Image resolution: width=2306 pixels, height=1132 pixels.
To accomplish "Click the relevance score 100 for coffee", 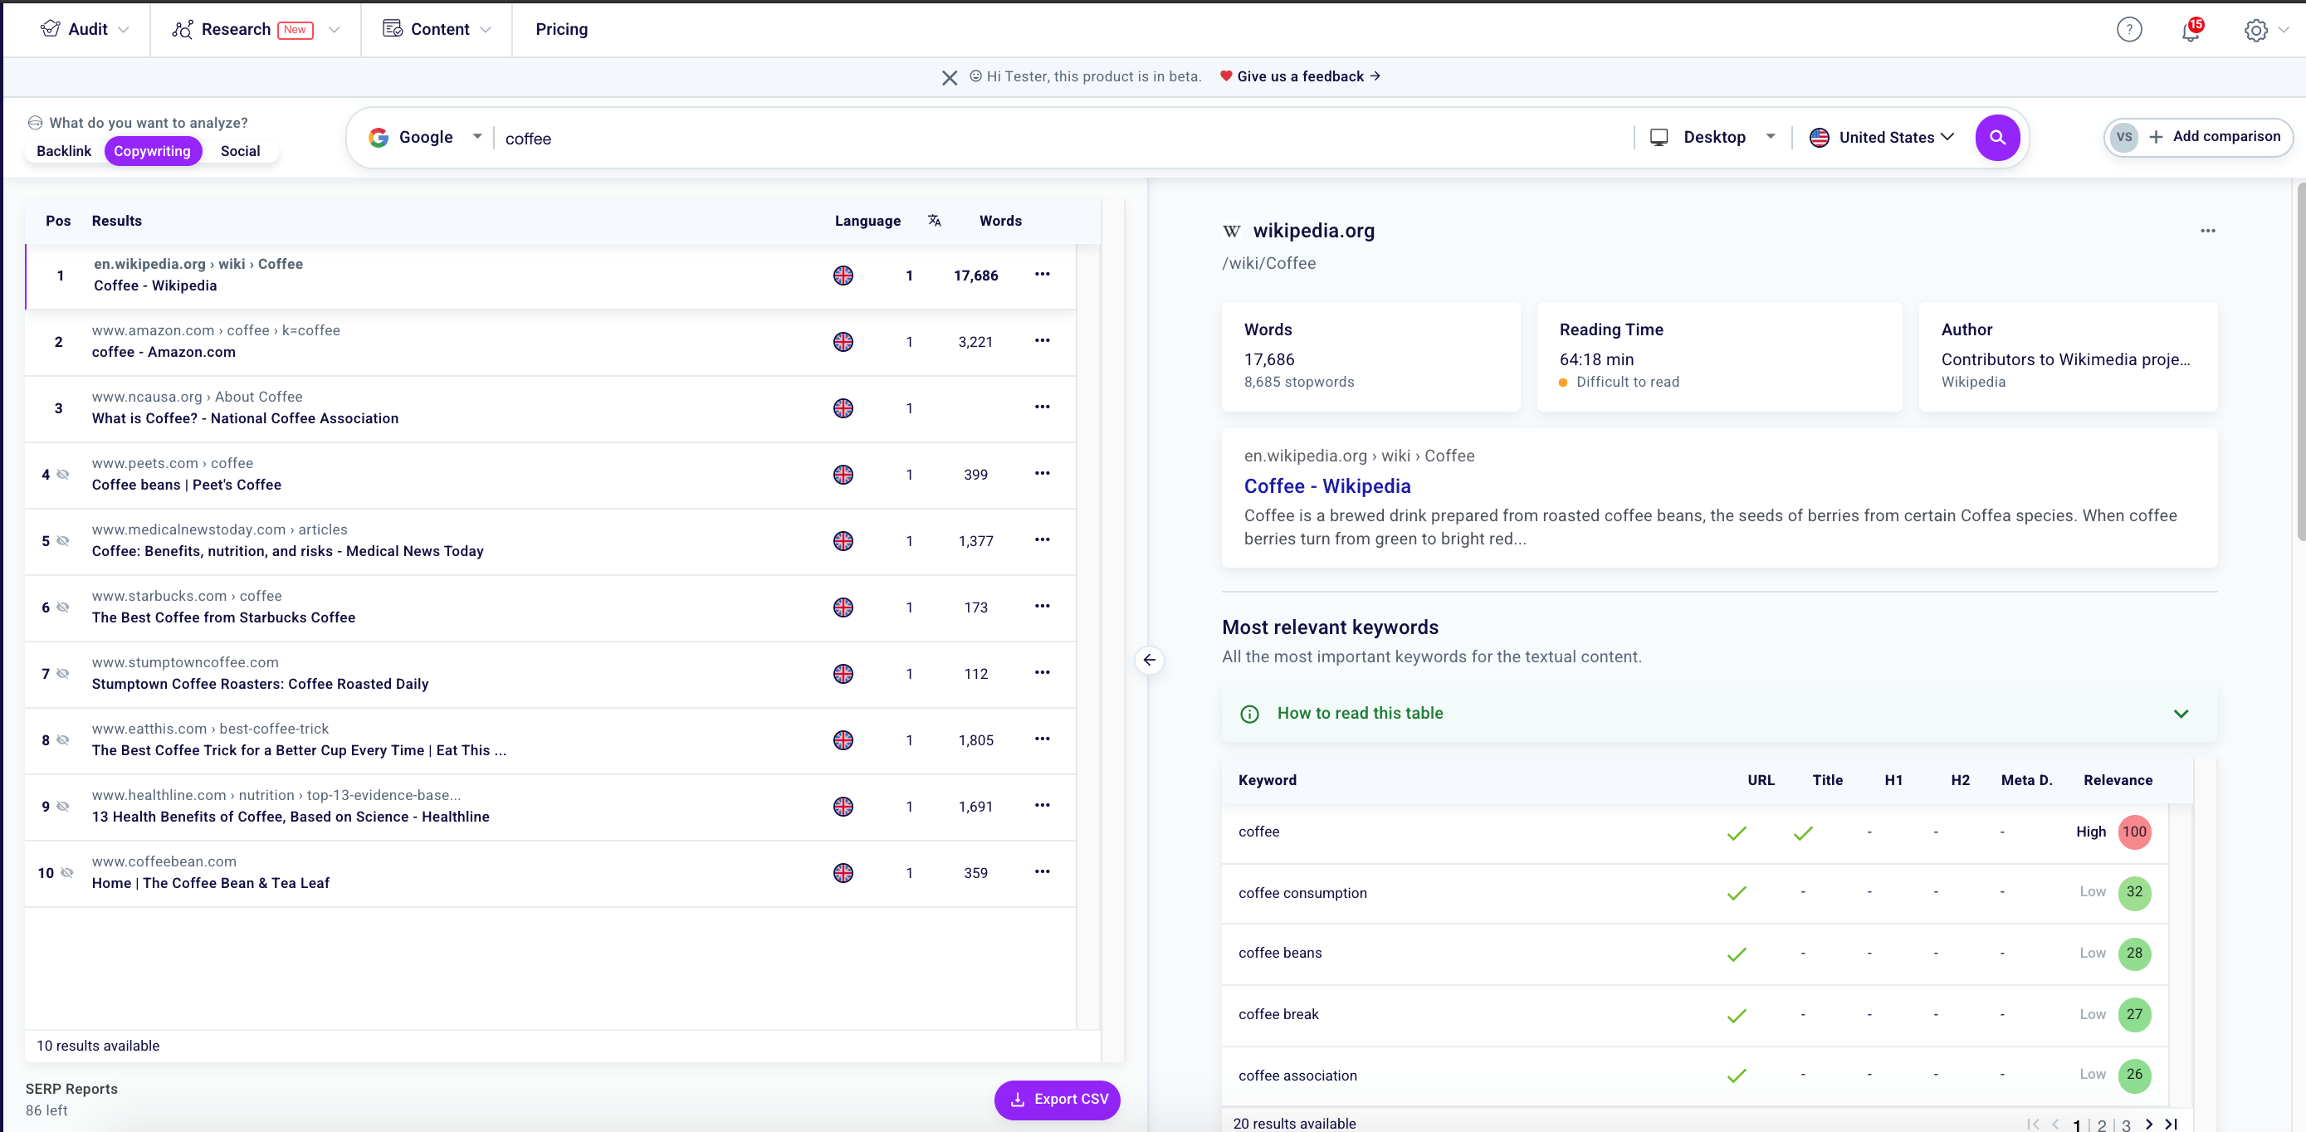I will (2135, 831).
